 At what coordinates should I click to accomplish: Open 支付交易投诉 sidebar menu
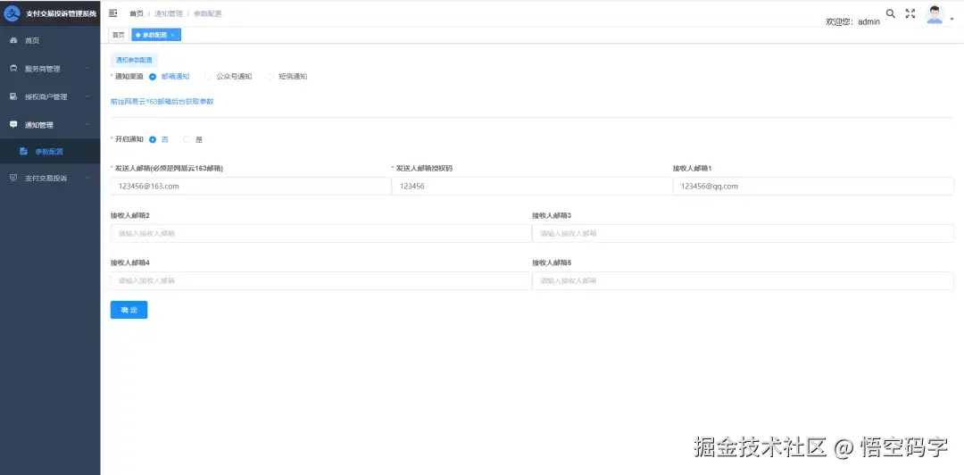click(x=50, y=179)
